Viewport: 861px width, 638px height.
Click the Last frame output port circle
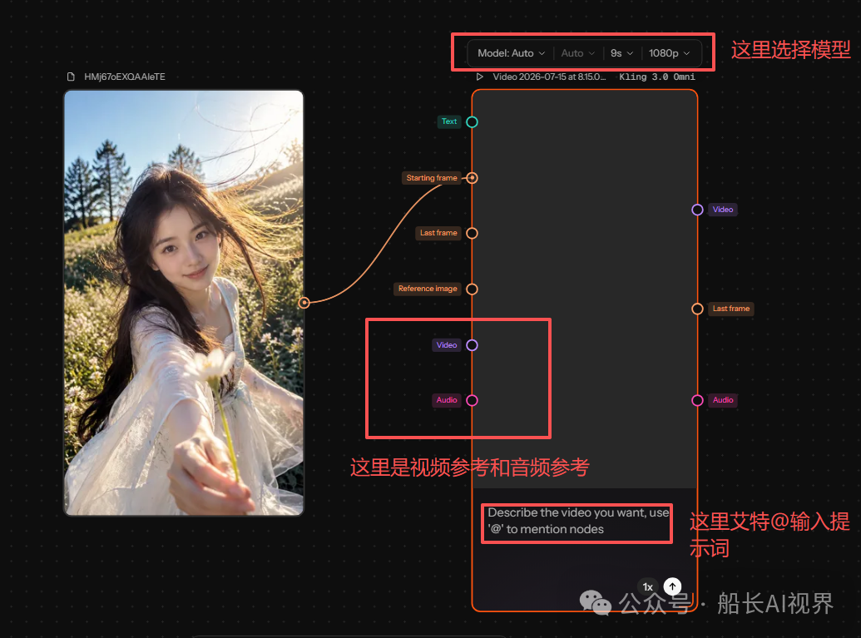(x=697, y=309)
